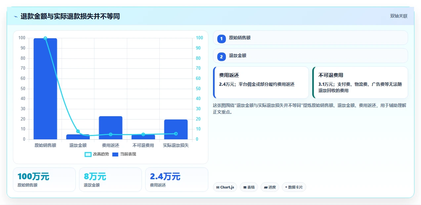This screenshot has width=421, height=205.
Task: Click the icon inside the 表格 tag
Action: click(x=245, y=187)
